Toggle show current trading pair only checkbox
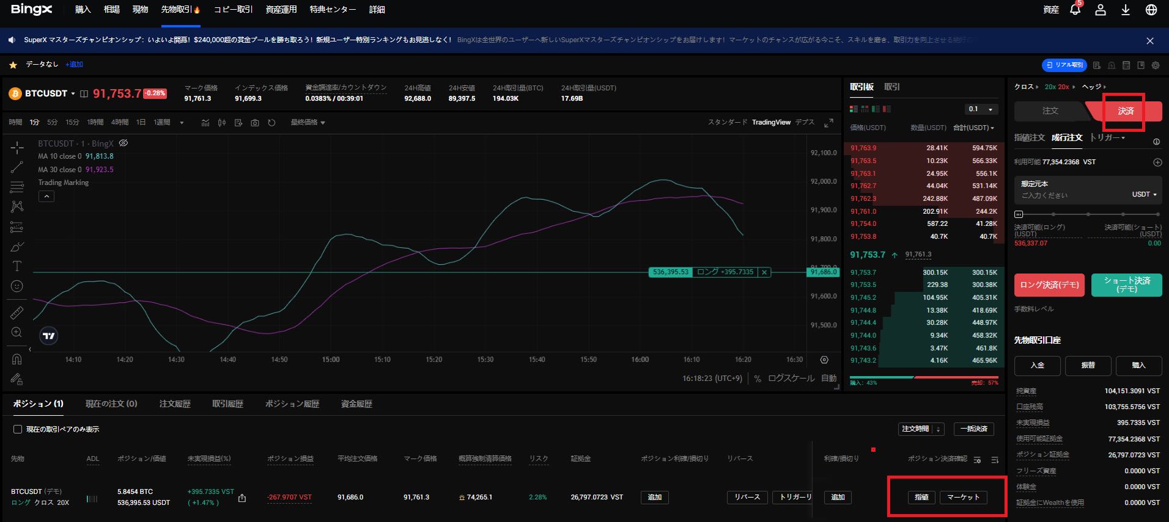Image resolution: width=1169 pixels, height=522 pixels. click(x=18, y=429)
